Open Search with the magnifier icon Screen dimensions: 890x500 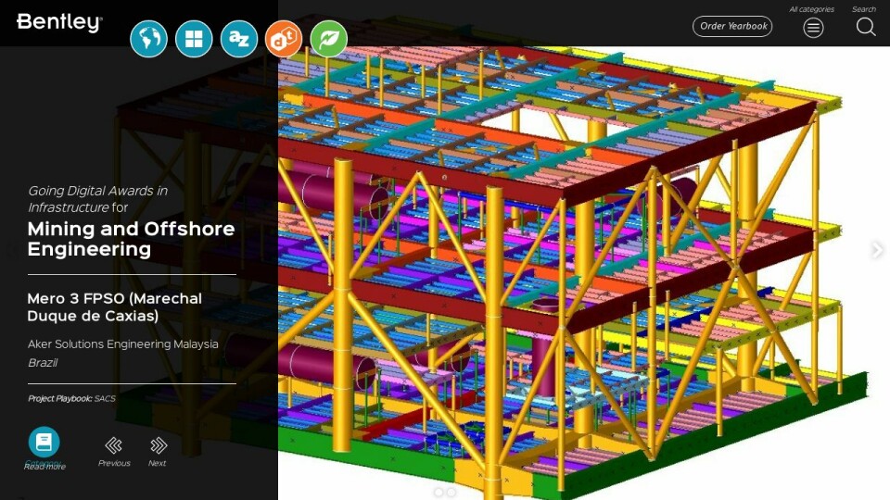[866, 27]
